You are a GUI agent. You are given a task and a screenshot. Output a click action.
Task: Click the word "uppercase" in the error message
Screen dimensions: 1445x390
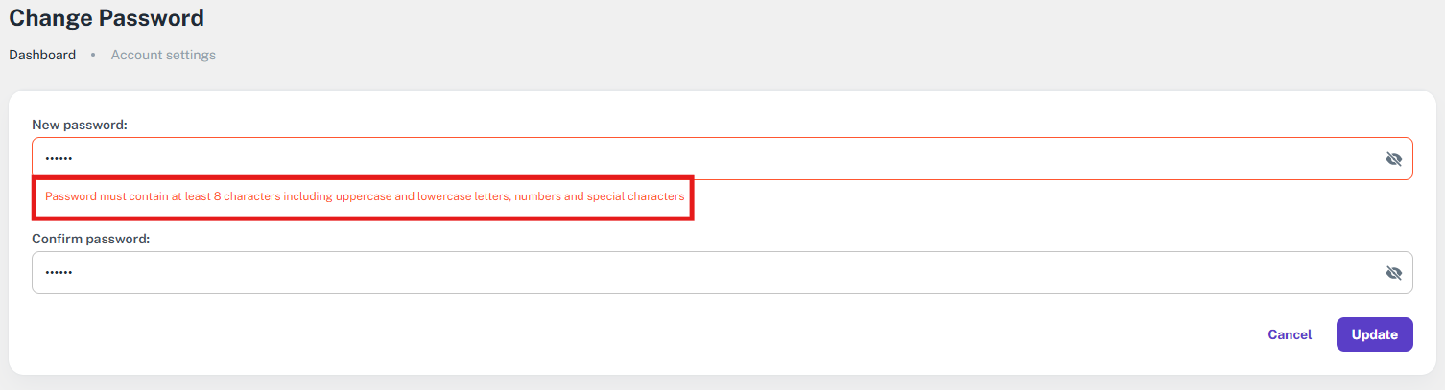pos(363,196)
